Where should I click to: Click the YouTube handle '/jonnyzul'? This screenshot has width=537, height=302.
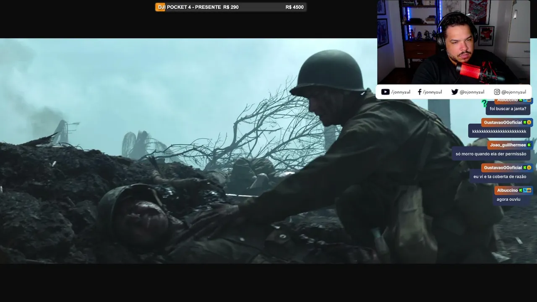click(400, 92)
